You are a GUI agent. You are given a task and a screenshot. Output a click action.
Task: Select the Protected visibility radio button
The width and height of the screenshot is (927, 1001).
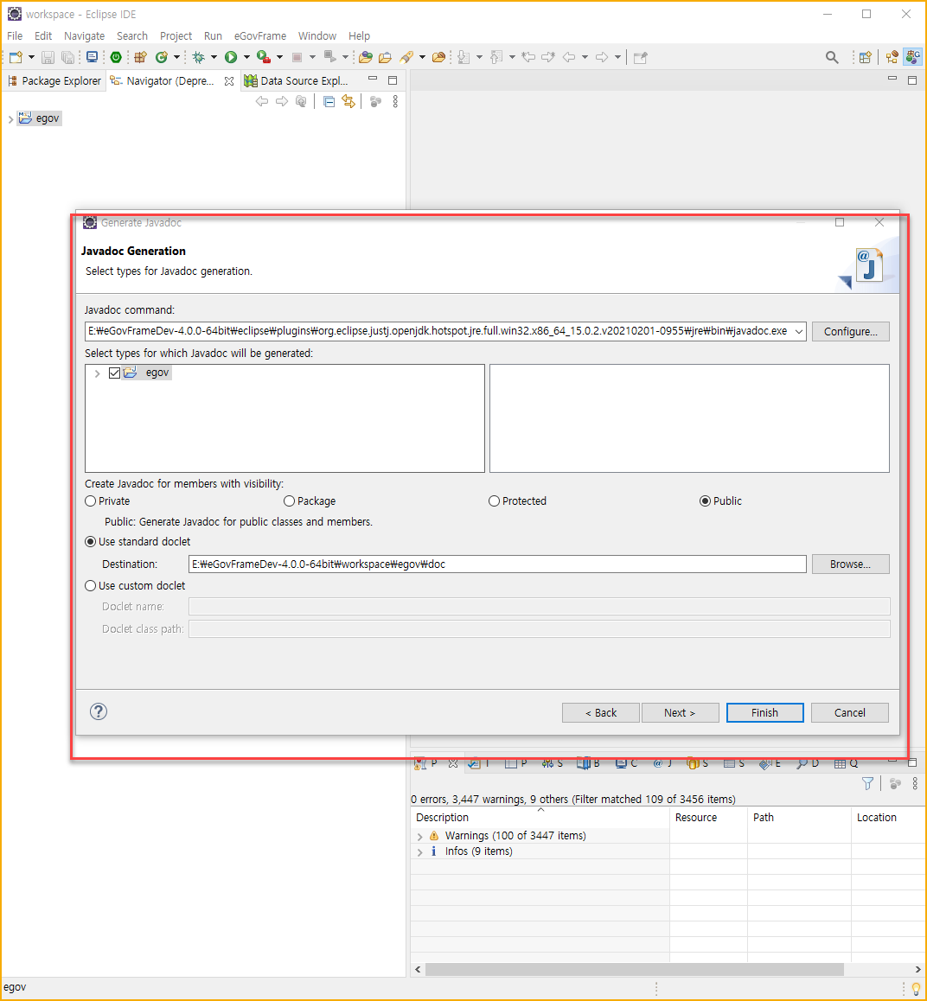[494, 501]
